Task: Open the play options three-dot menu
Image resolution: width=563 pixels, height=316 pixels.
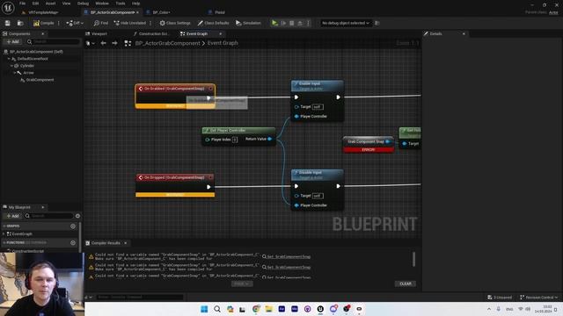Action: click(x=308, y=23)
